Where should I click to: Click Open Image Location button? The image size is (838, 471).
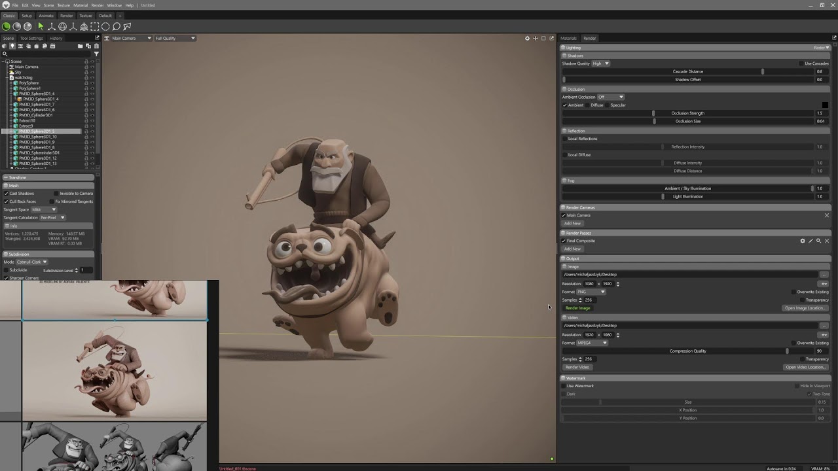pyautogui.click(x=805, y=308)
